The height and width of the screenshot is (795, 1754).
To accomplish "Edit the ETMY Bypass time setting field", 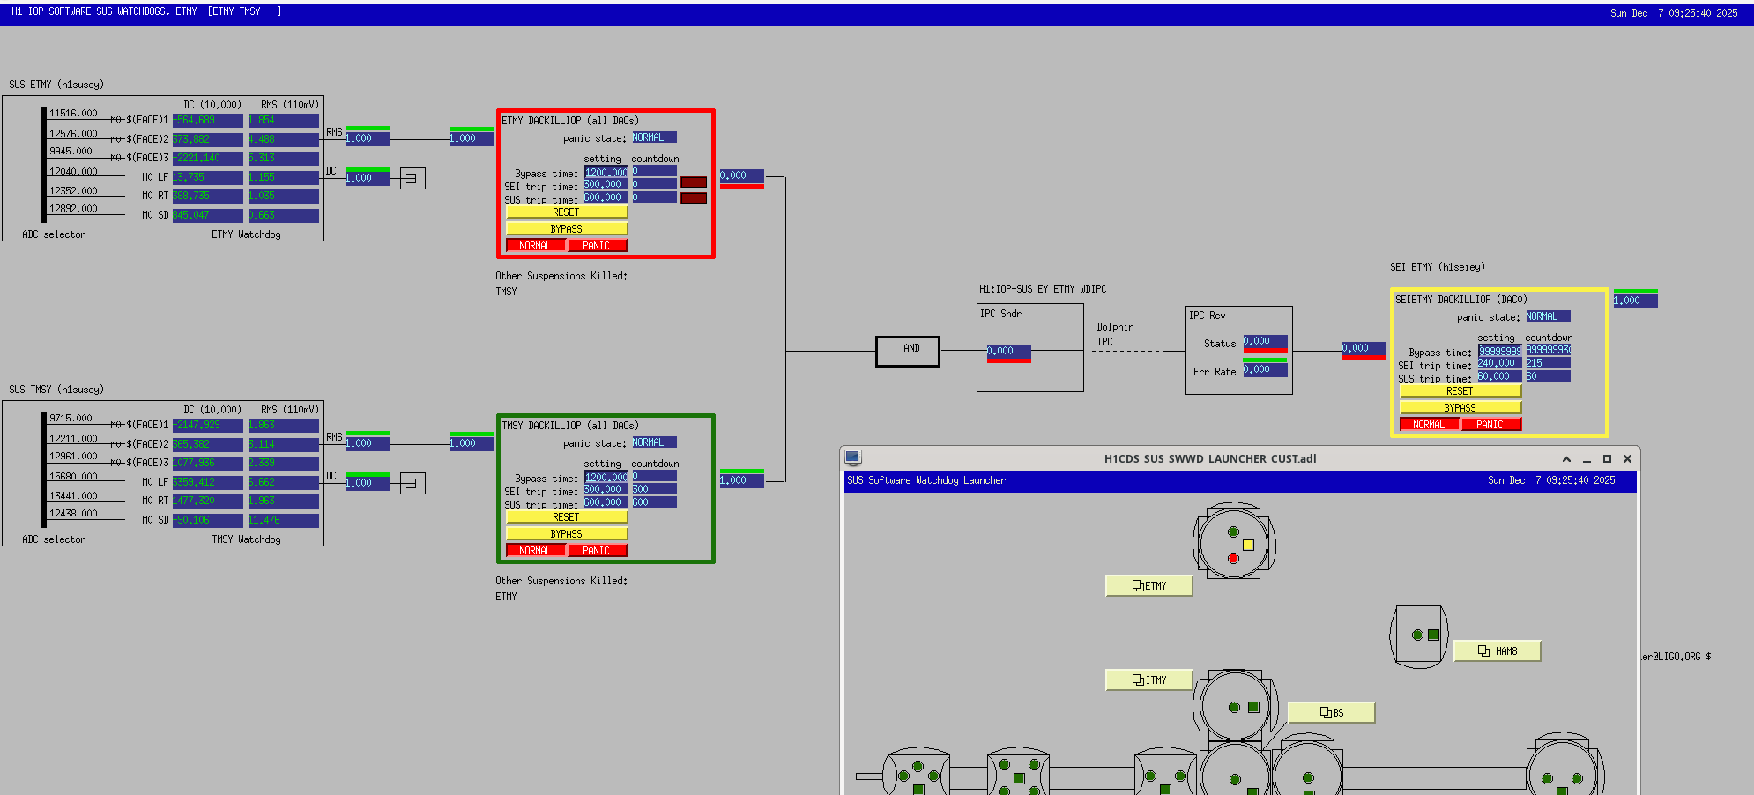I will coord(606,172).
